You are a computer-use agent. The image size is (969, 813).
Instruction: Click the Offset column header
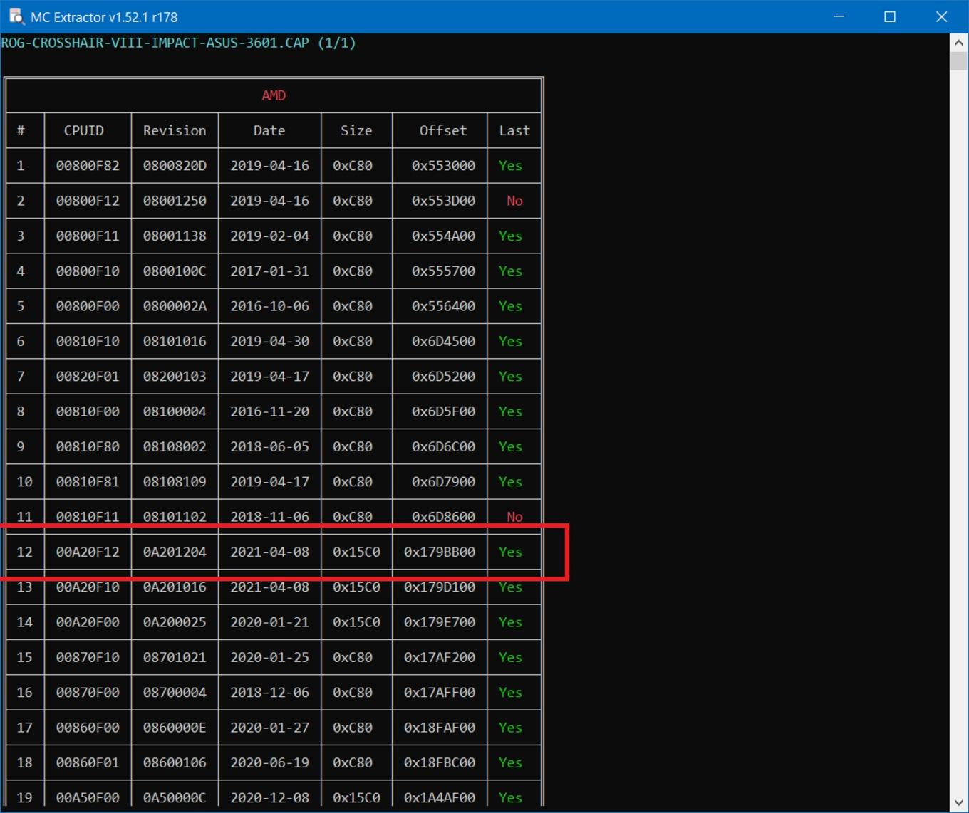[x=443, y=130]
